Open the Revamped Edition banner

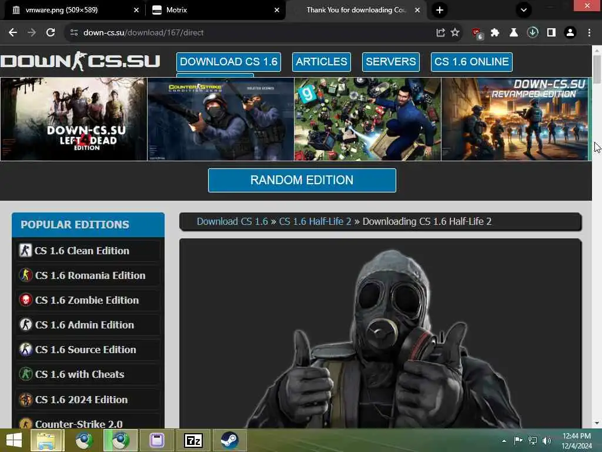pyautogui.click(x=514, y=119)
